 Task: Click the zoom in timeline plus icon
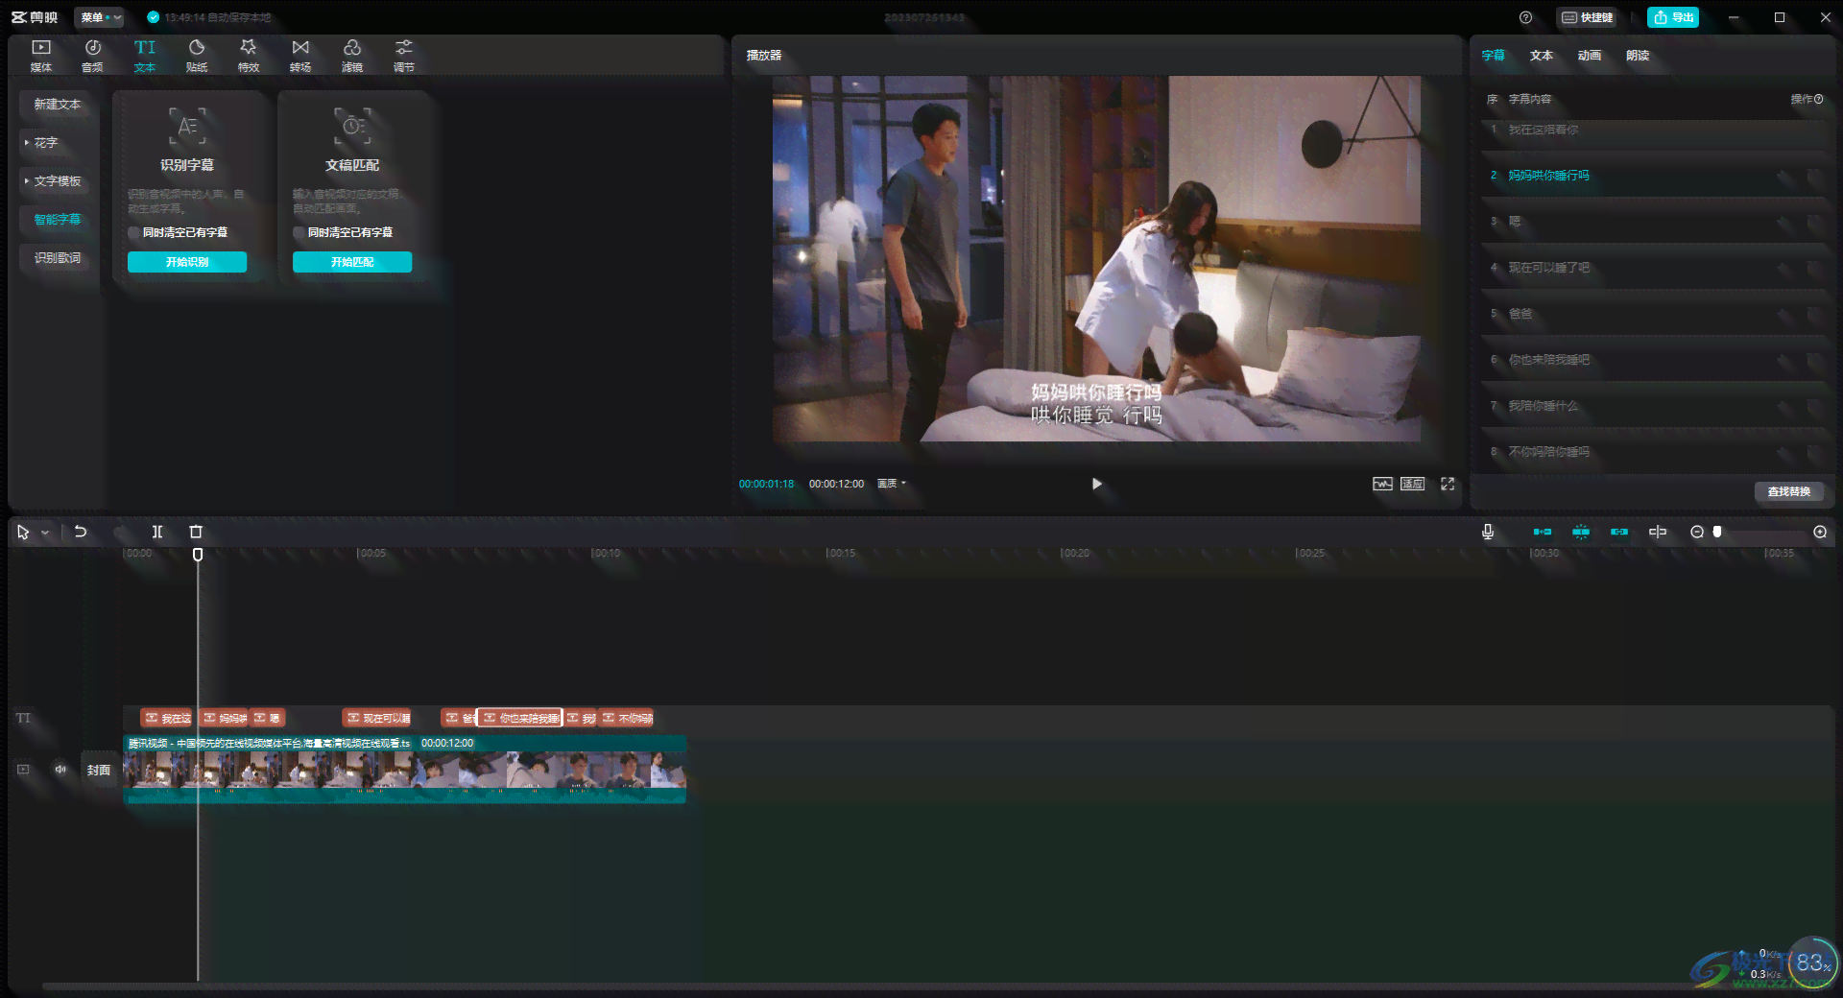tap(1820, 532)
